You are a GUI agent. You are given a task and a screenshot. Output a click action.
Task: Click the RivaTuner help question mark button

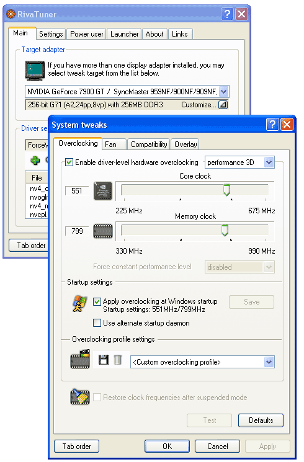coord(227,14)
